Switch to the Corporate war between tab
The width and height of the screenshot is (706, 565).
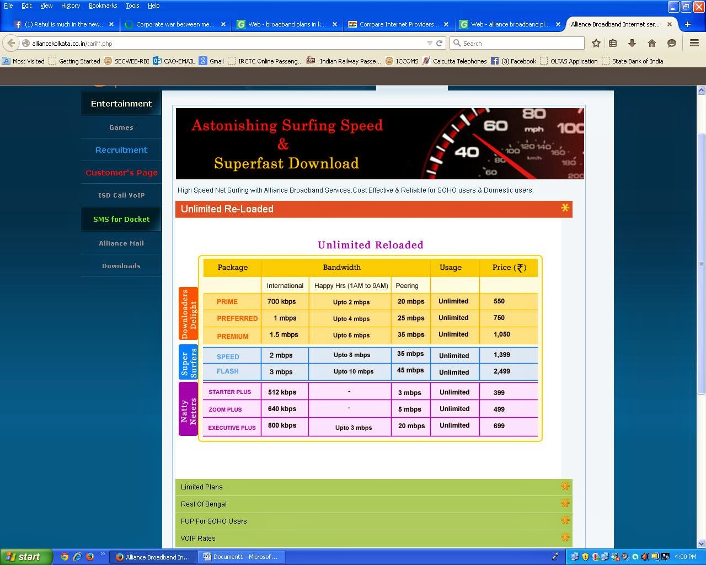coord(175,24)
